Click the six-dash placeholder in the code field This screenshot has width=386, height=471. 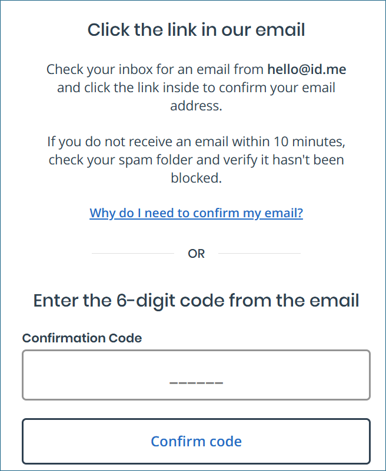tap(196, 383)
